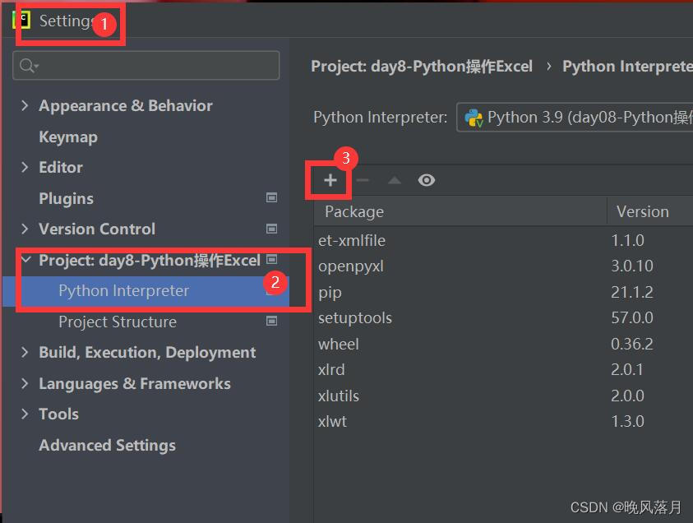The image size is (693, 523).
Task: Expand the Editor section
Action: pos(25,167)
